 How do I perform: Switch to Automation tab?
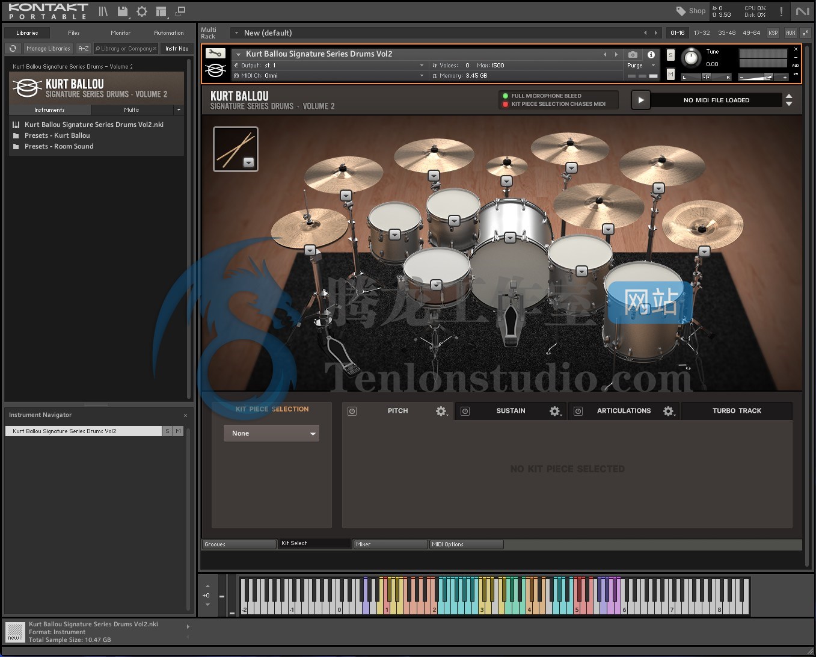[x=169, y=33]
